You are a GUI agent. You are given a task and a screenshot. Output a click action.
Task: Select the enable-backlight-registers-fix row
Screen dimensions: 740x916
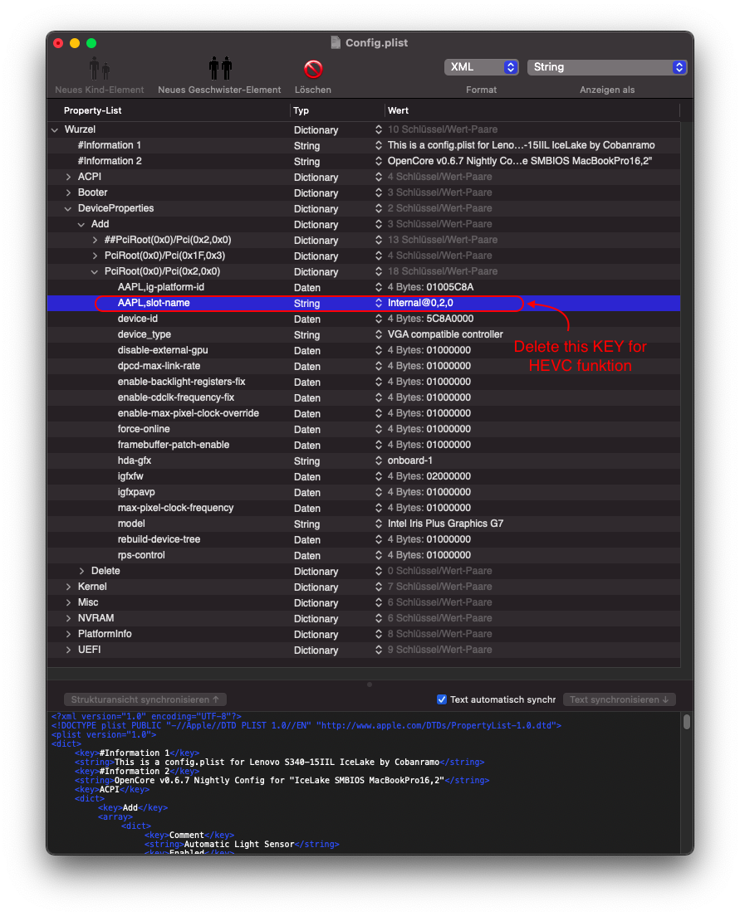pos(363,382)
